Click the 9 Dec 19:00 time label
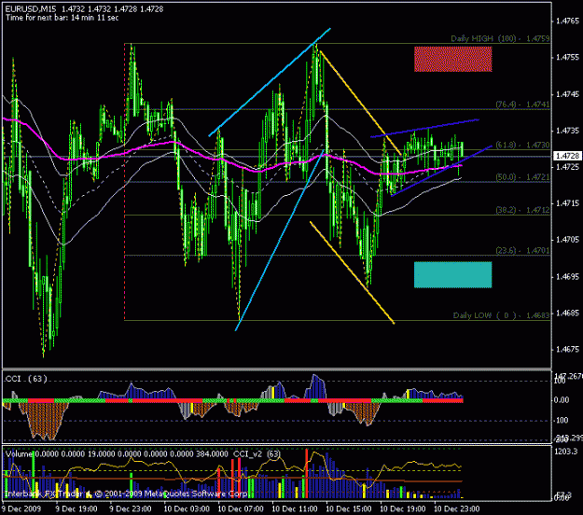This screenshot has height=515, width=583. pyautogui.click(x=76, y=508)
